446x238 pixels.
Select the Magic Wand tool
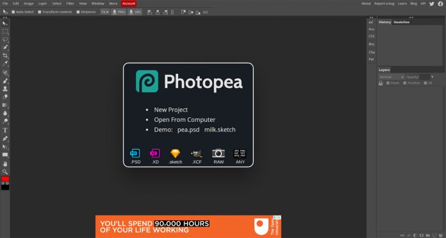pos(5,47)
